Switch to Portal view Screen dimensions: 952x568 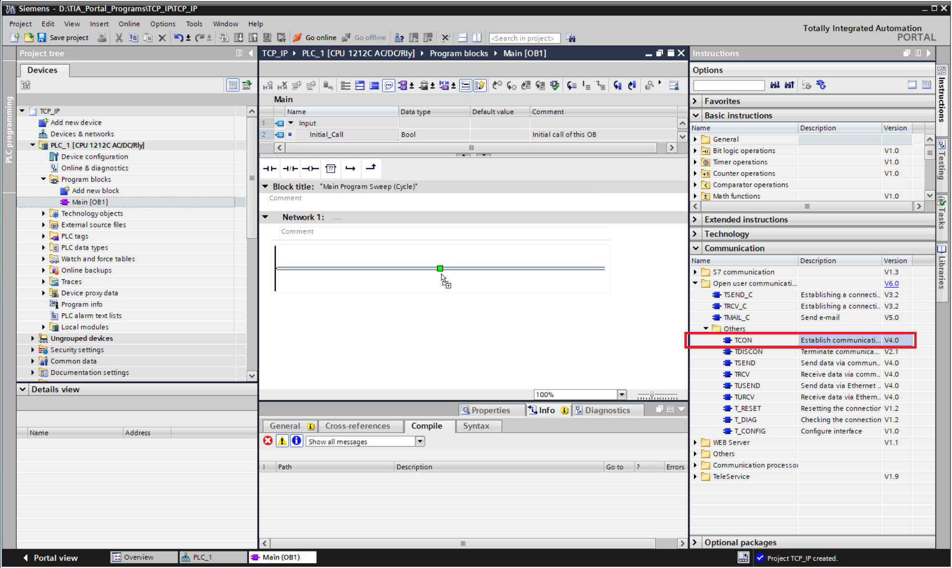click(x=51, y=557)
